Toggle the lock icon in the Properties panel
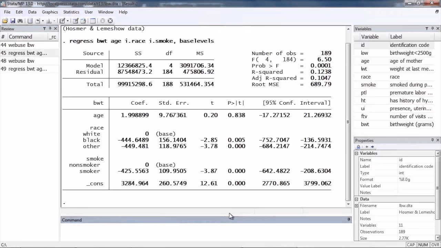 point(358,147)
